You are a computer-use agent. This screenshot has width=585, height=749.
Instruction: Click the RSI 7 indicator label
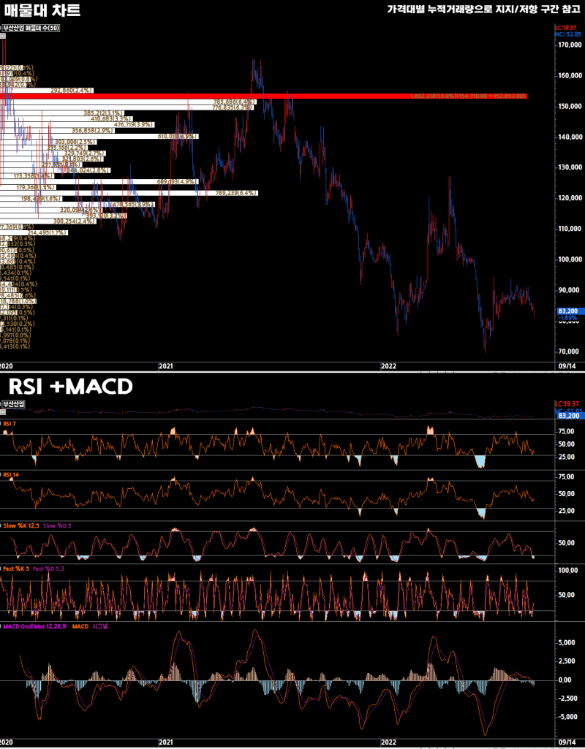tap(10, 423)
